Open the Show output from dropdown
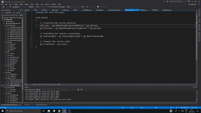The width and height of the screenshot is (201, 113). (x=52, y=89)
